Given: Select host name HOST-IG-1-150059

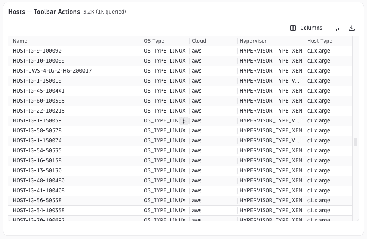Looking at the screenshot, I should click(37, 121).
